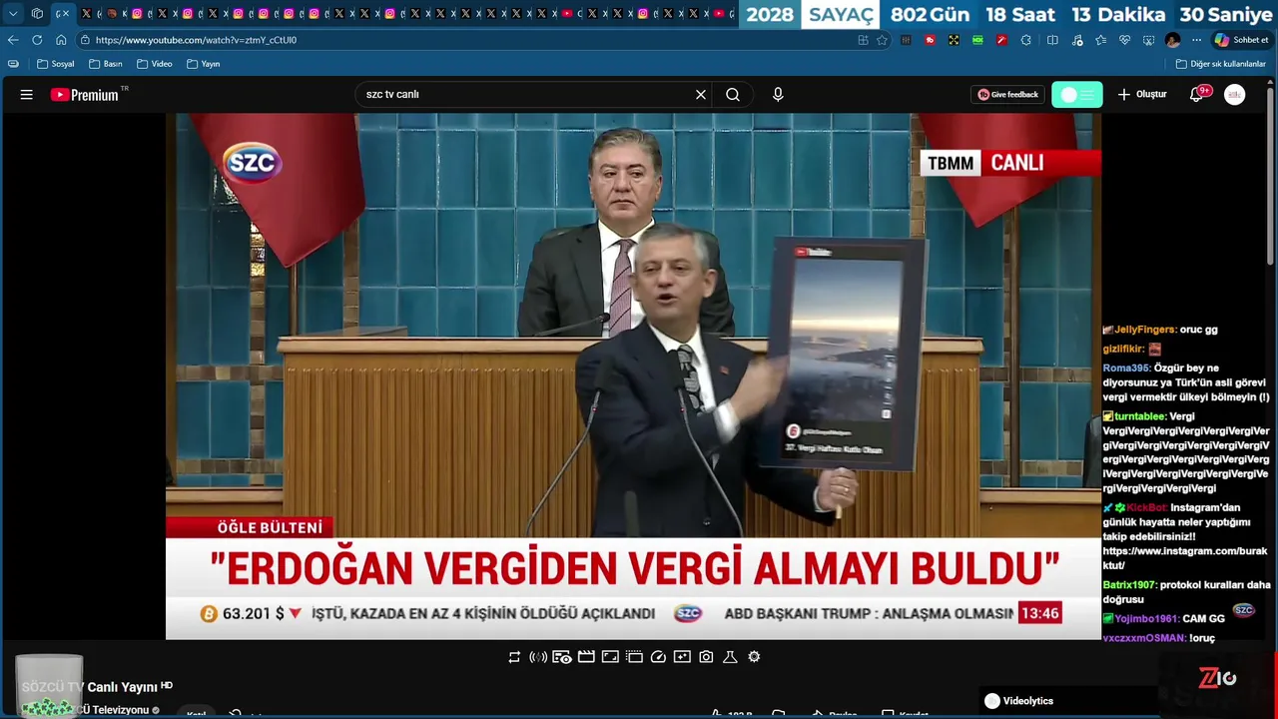The image size is (1278, 719).
Task: Click the JellyFingers chat username
Action: pyautogui.click(x=1145, y=330)
